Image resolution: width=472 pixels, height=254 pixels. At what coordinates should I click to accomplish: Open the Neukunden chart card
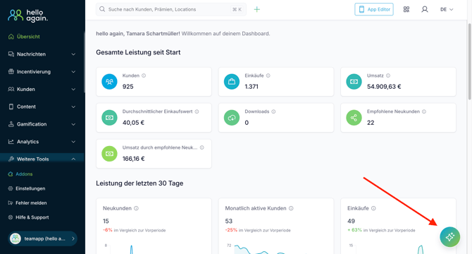pyautogui.click(x=154, y=226)
